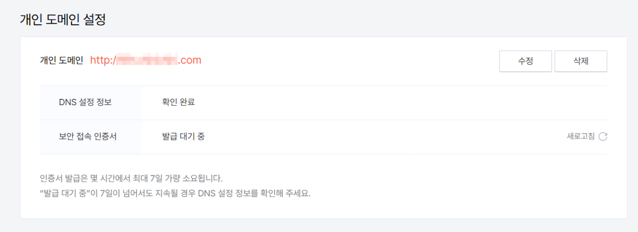638x232 pixels.
Task: Click the blurred portion of the domain
Action: pos(147,60)
